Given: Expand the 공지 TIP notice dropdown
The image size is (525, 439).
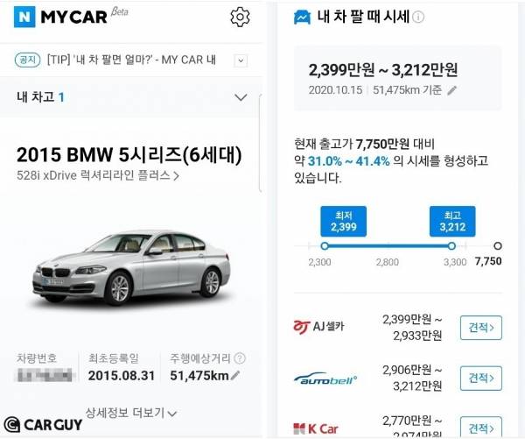Looking at the screenshot, I should pyautogui.click(x=241, y=61).
